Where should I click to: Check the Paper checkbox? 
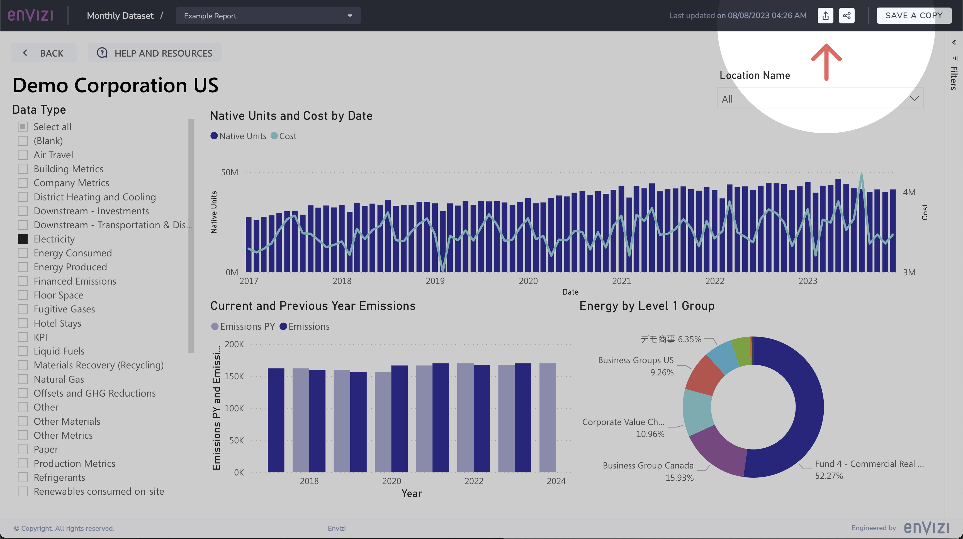[23, 449]
